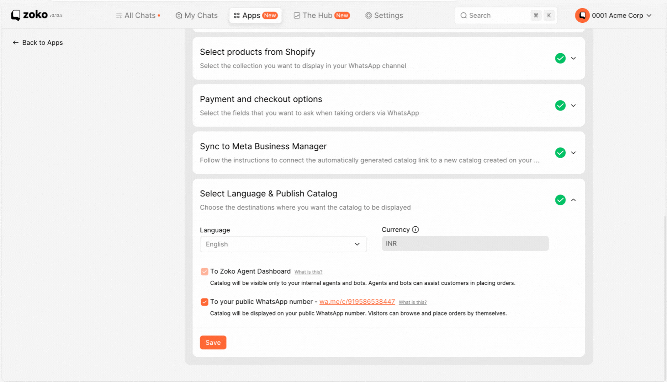The width and height of the screenshot is (667, 382).
Task: Expand Sync to Meta Business Manager section
Action: point(573,153)
